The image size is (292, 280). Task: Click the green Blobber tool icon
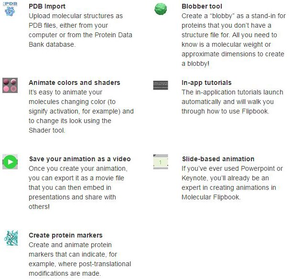click(x=161, y=9)
